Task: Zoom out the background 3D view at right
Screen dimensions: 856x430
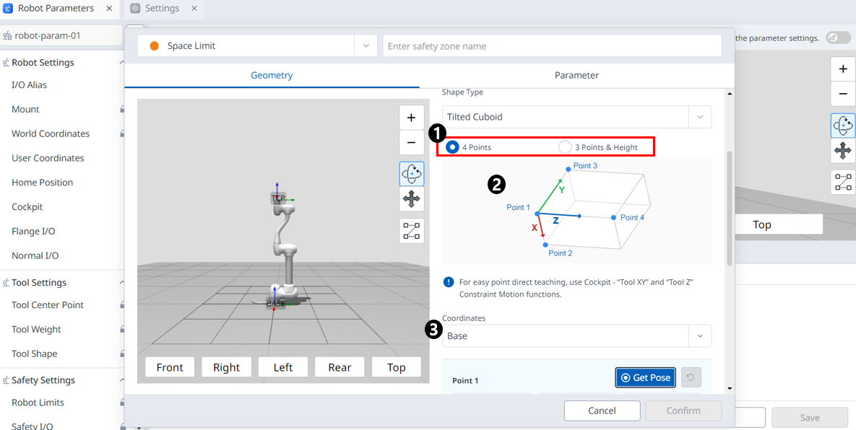Action: [x=842, y=94]
